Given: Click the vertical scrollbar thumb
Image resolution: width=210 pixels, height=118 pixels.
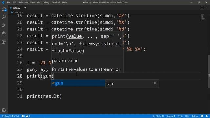Looking at the screenshot, I should coord(209,71).
